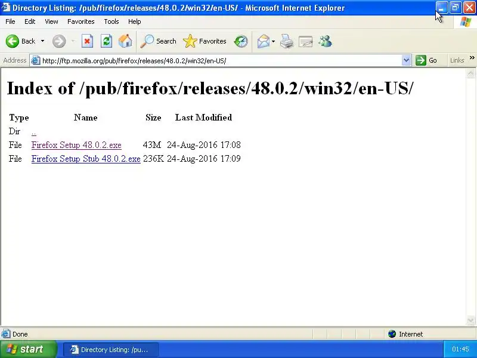
Task: Click the scrollbar down arrow
Action: (x=470, y=320)
